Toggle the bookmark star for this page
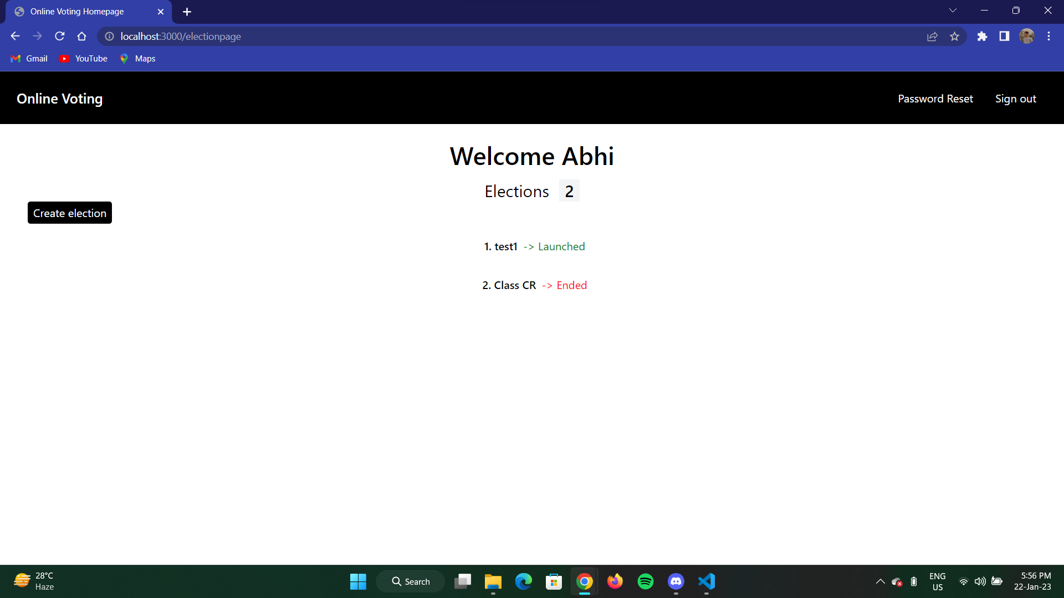This screenshot has height=598, width=1064. click(x=955, y=36)
